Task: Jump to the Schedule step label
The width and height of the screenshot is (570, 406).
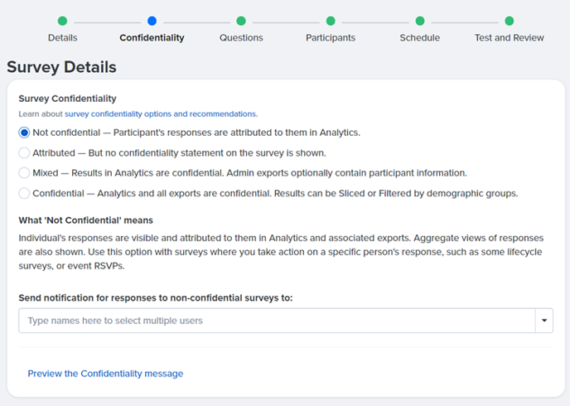Action: coord(420,38)
